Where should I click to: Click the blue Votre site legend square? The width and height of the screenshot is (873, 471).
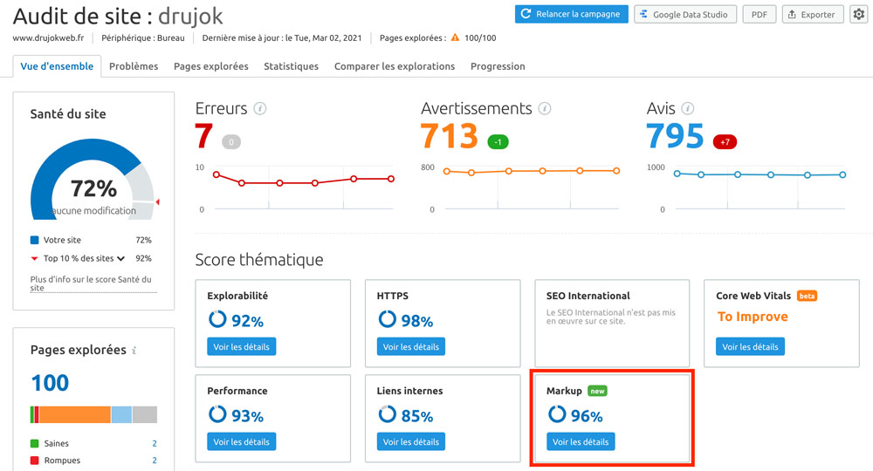35,240
